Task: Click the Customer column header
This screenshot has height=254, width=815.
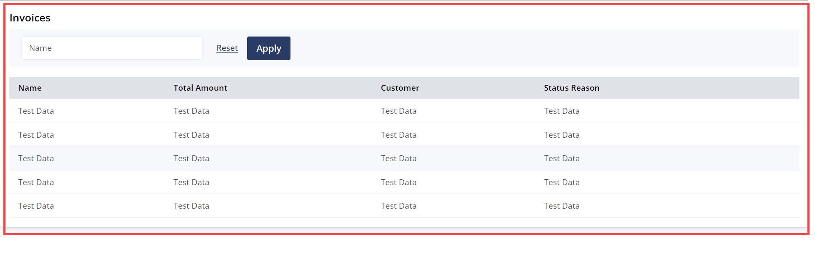Action: point(400,88)
